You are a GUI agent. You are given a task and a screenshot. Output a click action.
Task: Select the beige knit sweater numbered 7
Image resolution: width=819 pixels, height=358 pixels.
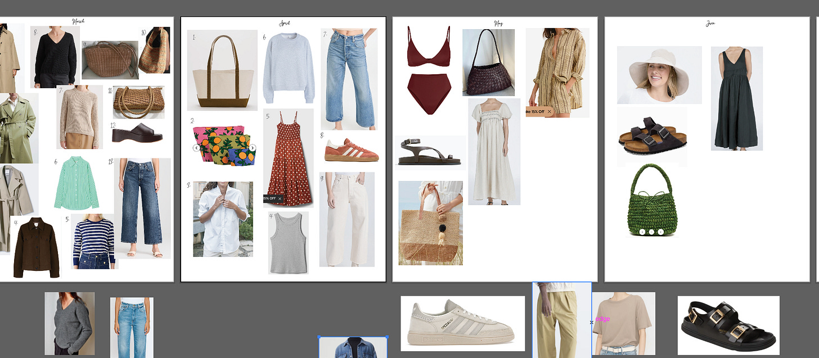tap(79, 117)
